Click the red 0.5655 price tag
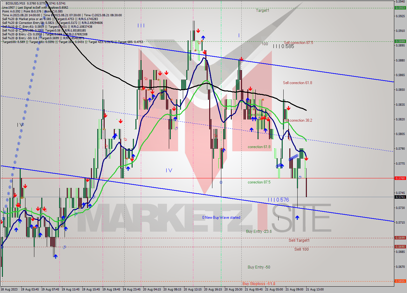The image size is (407, 293). tap(400, 281)
